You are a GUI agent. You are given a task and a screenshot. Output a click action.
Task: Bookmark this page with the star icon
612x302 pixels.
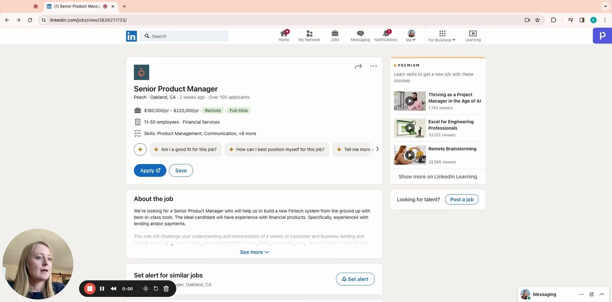click(537, 20)
